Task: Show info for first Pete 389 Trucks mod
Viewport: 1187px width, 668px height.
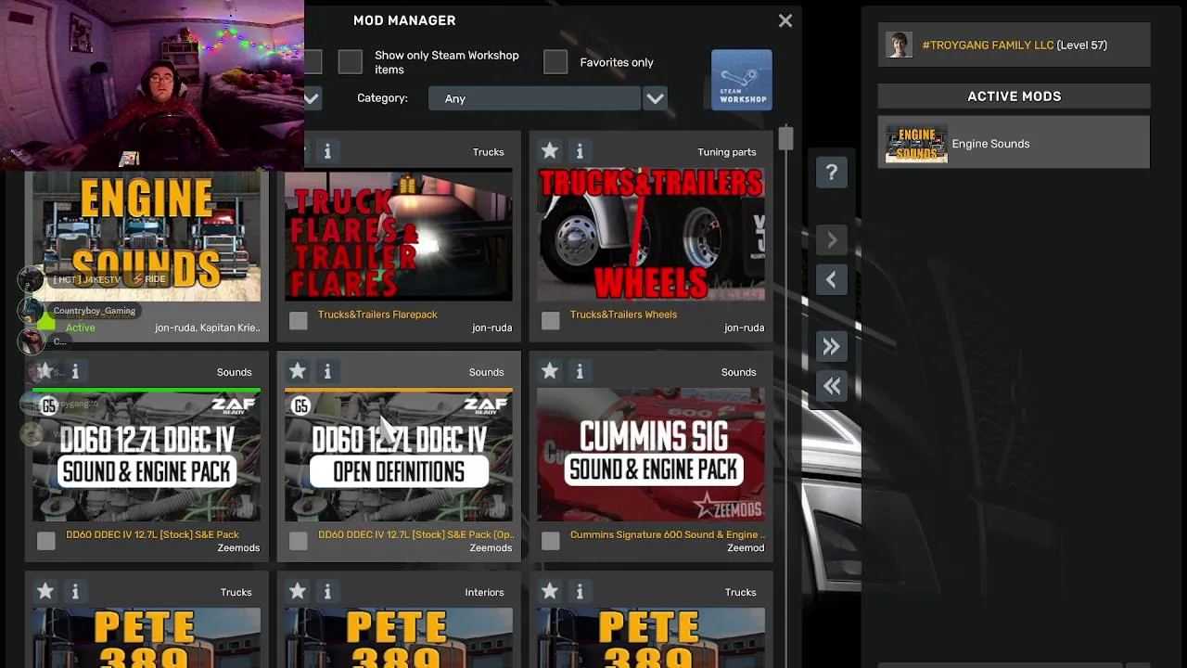Action: [x=75, y=592]
